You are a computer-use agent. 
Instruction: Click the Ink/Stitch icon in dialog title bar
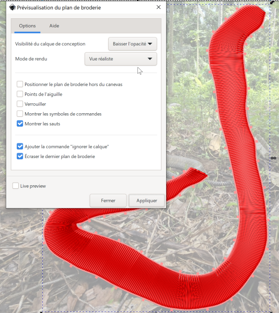coord(13,7)
